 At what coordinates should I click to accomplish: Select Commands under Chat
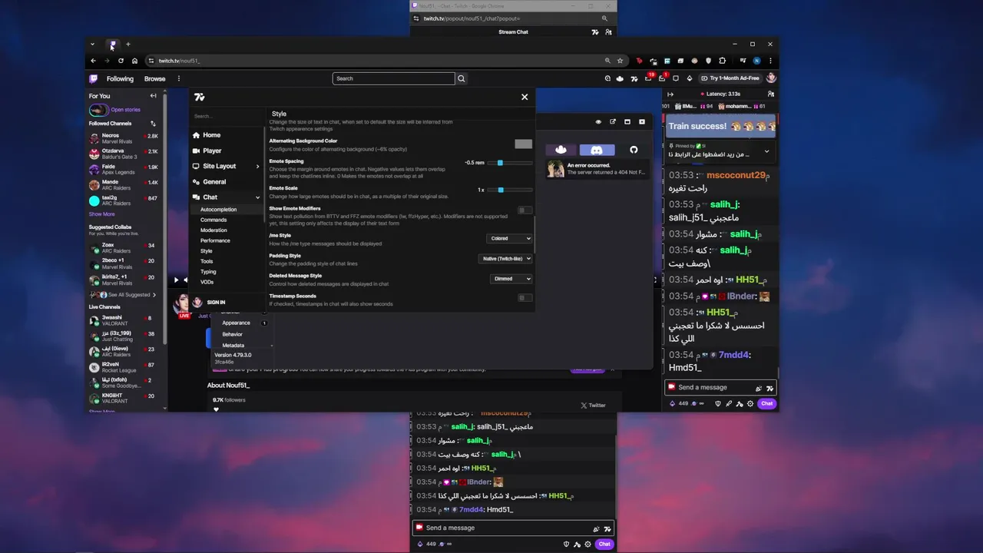click(x=213, y=220)
